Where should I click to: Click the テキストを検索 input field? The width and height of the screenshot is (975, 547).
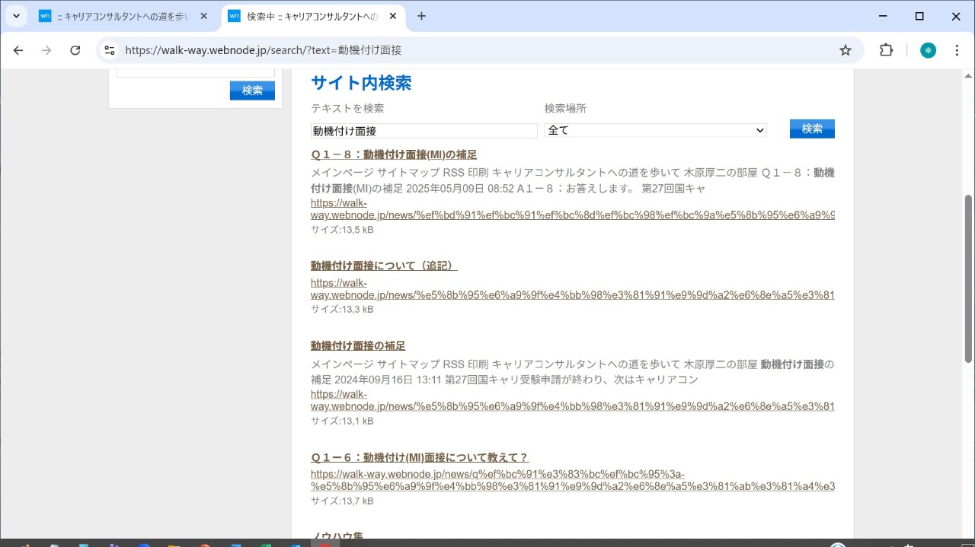point(424,131)
